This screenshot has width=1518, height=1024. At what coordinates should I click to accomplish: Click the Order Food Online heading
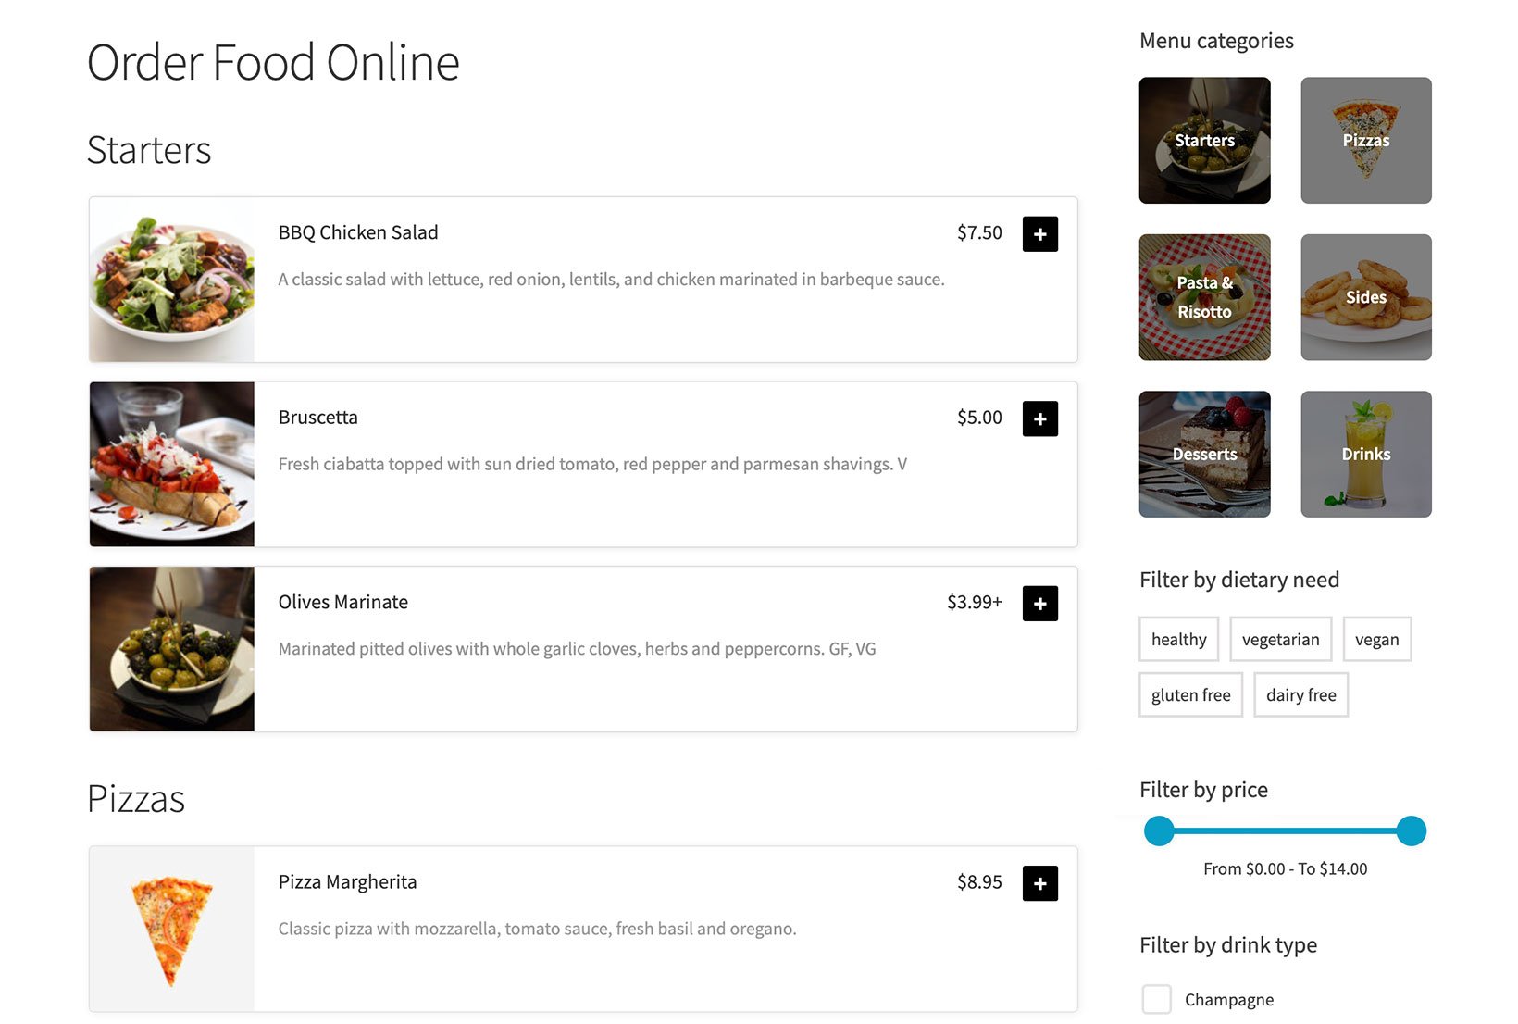click(x=273, y=62)
